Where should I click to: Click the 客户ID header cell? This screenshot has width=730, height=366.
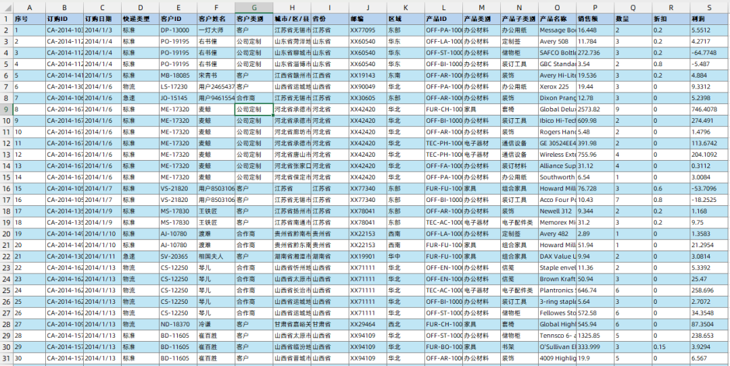tap(178, 19)
